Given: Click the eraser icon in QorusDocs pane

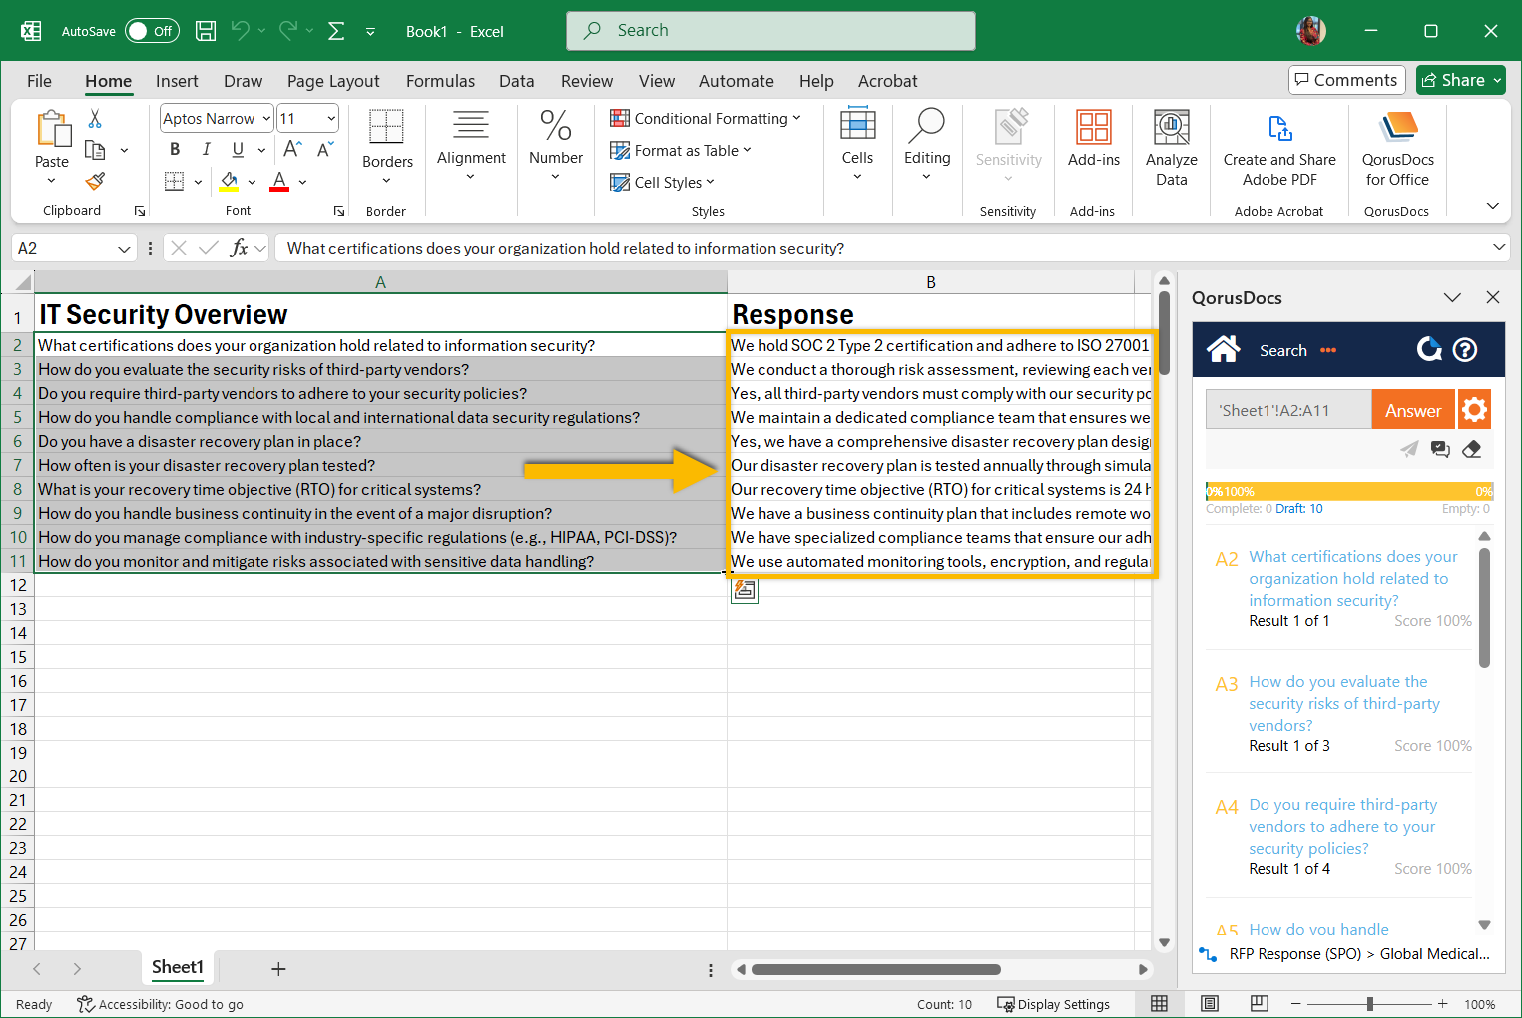Looking at the screenshot, I should [1471, 449].
